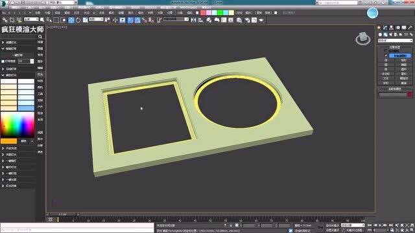Click the Mirror tool icon
This screenshot has width=415, height=233.
193,20
